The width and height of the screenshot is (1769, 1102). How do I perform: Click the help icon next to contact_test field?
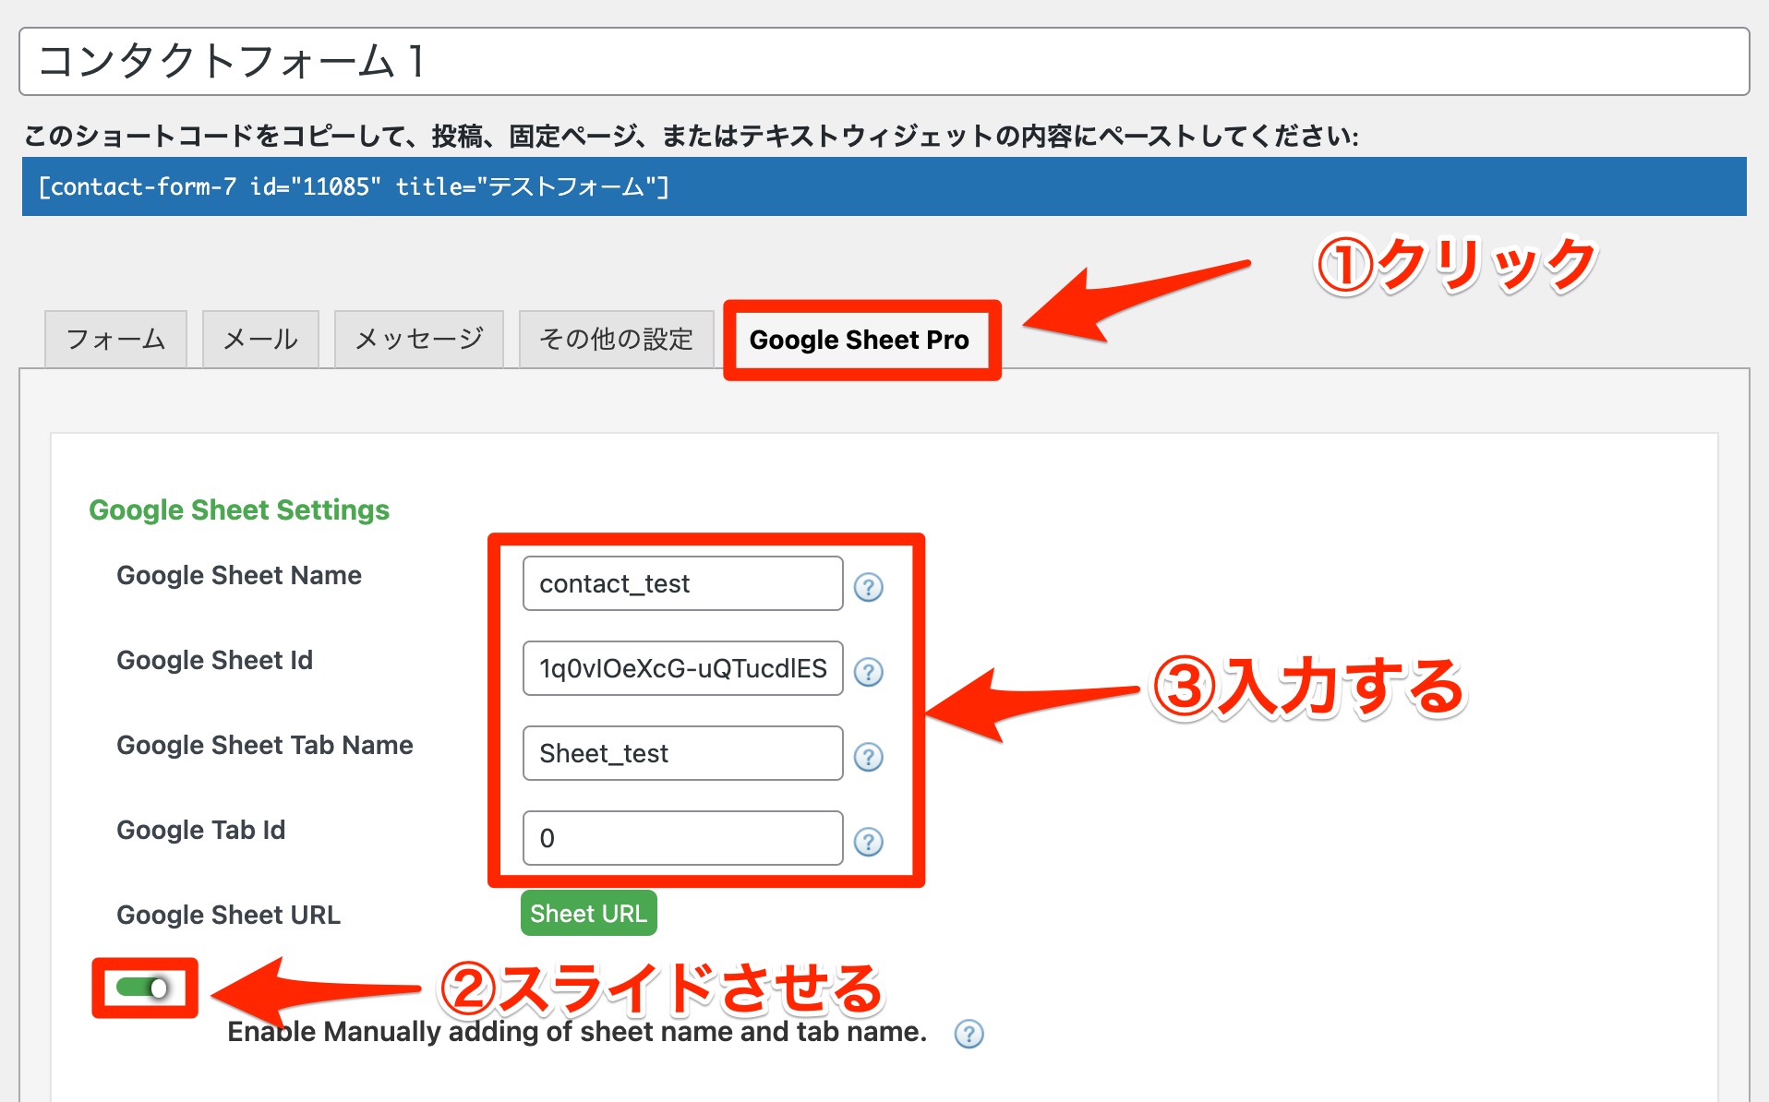tap(869, 586)
